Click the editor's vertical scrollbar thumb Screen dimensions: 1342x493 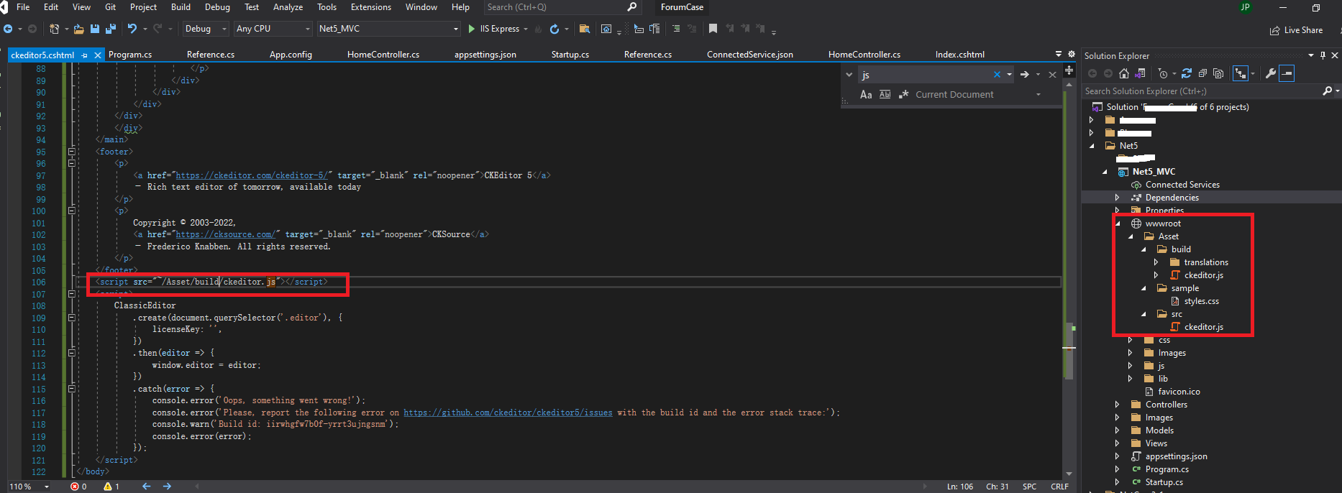[x=1069, y=350]
